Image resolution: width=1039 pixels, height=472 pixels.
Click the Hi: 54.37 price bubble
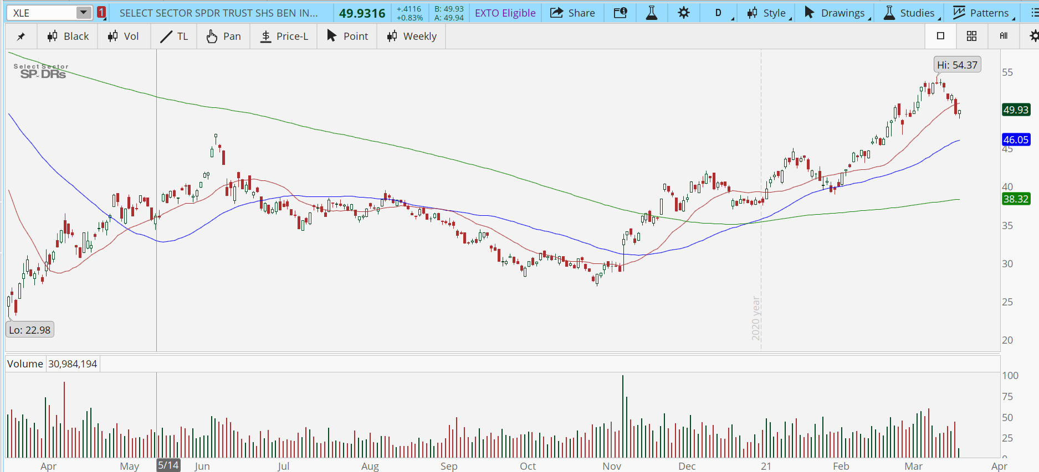click(957, 65)
